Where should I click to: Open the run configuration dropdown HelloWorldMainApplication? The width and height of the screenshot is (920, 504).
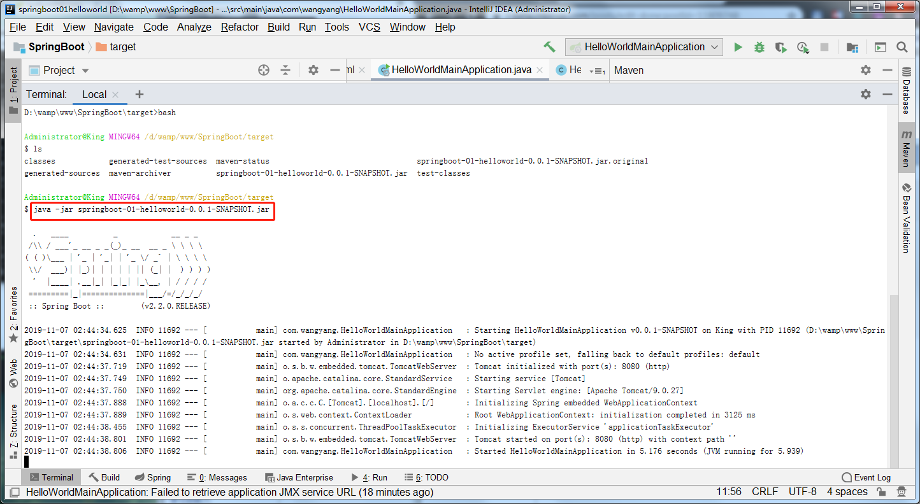click(x=644, y=47)
